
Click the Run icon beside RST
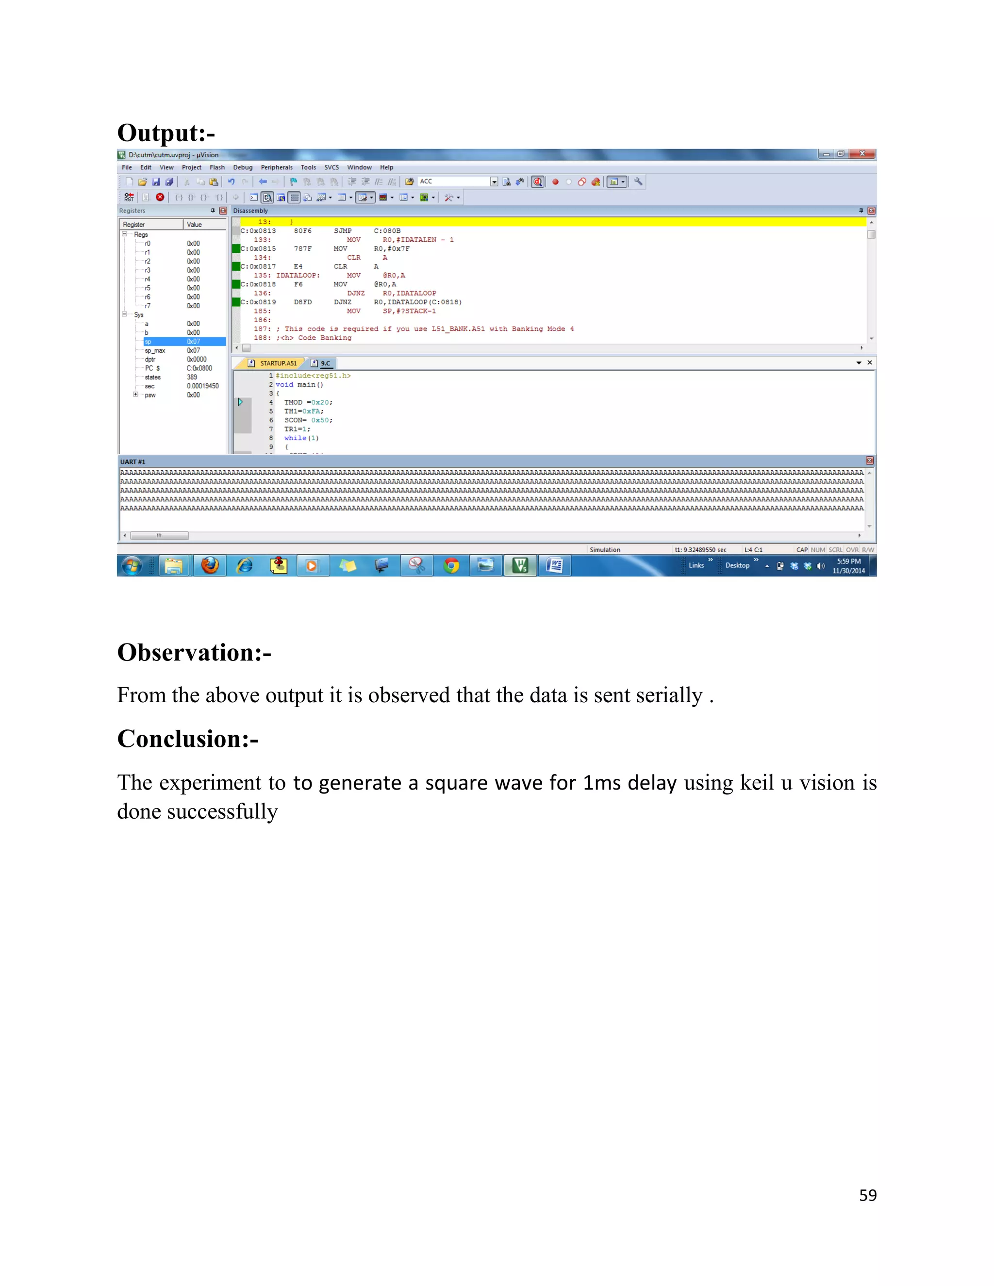click(146, 198)
